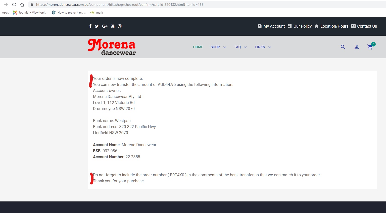The width and height of the screenshot is (386, 213).
Task: Open the Facebook social icon
Action: 90,26
